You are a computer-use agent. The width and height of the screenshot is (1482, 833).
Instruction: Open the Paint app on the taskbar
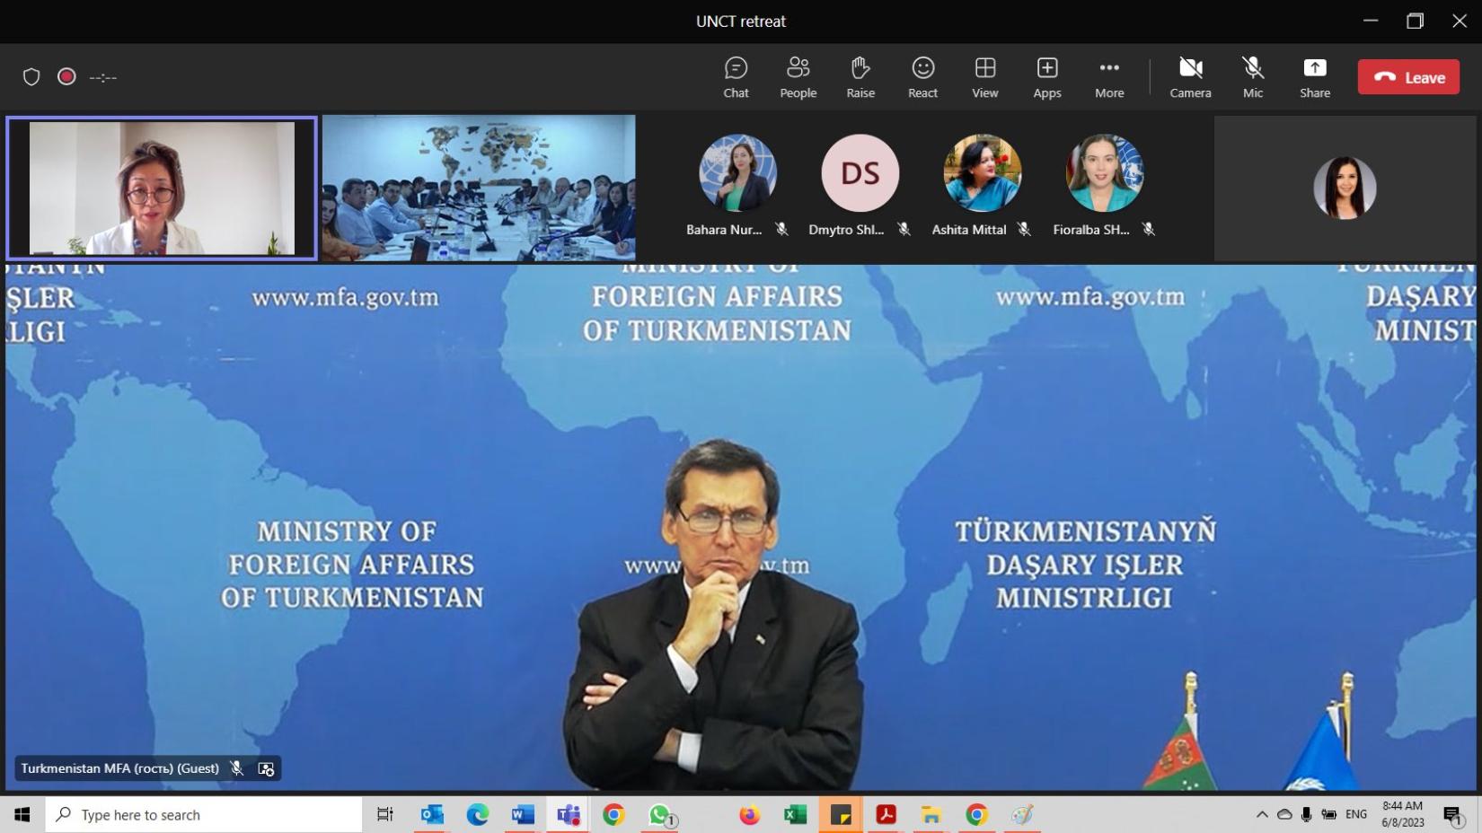coord(1022,814)
